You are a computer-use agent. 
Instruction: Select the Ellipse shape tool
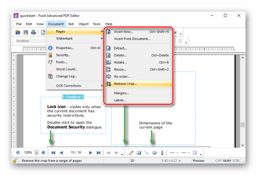coord(154,153)
